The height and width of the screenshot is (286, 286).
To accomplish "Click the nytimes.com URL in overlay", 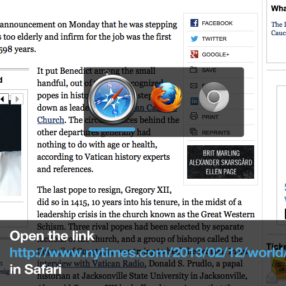I will (148, 252).
